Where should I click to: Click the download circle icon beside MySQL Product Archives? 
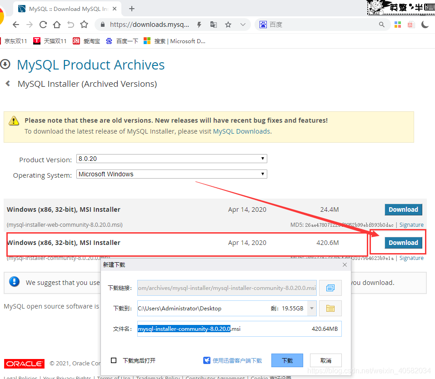click(5, 65)
